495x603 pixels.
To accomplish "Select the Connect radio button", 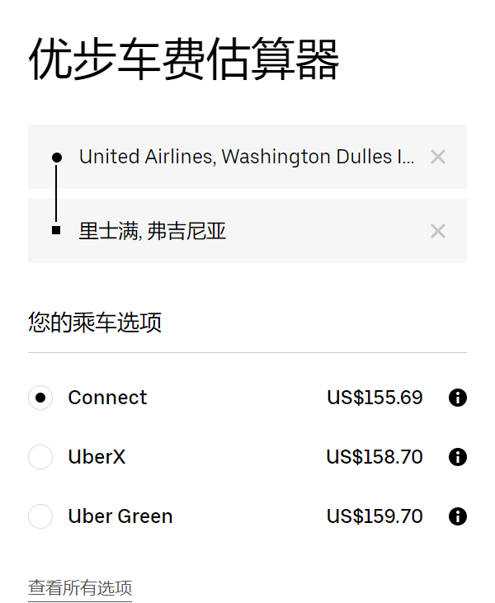I will [x=40, y=398].
